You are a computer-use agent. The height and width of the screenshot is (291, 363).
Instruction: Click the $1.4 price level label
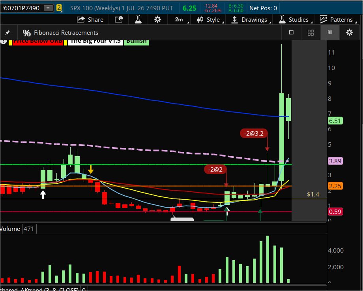(313, 194)
